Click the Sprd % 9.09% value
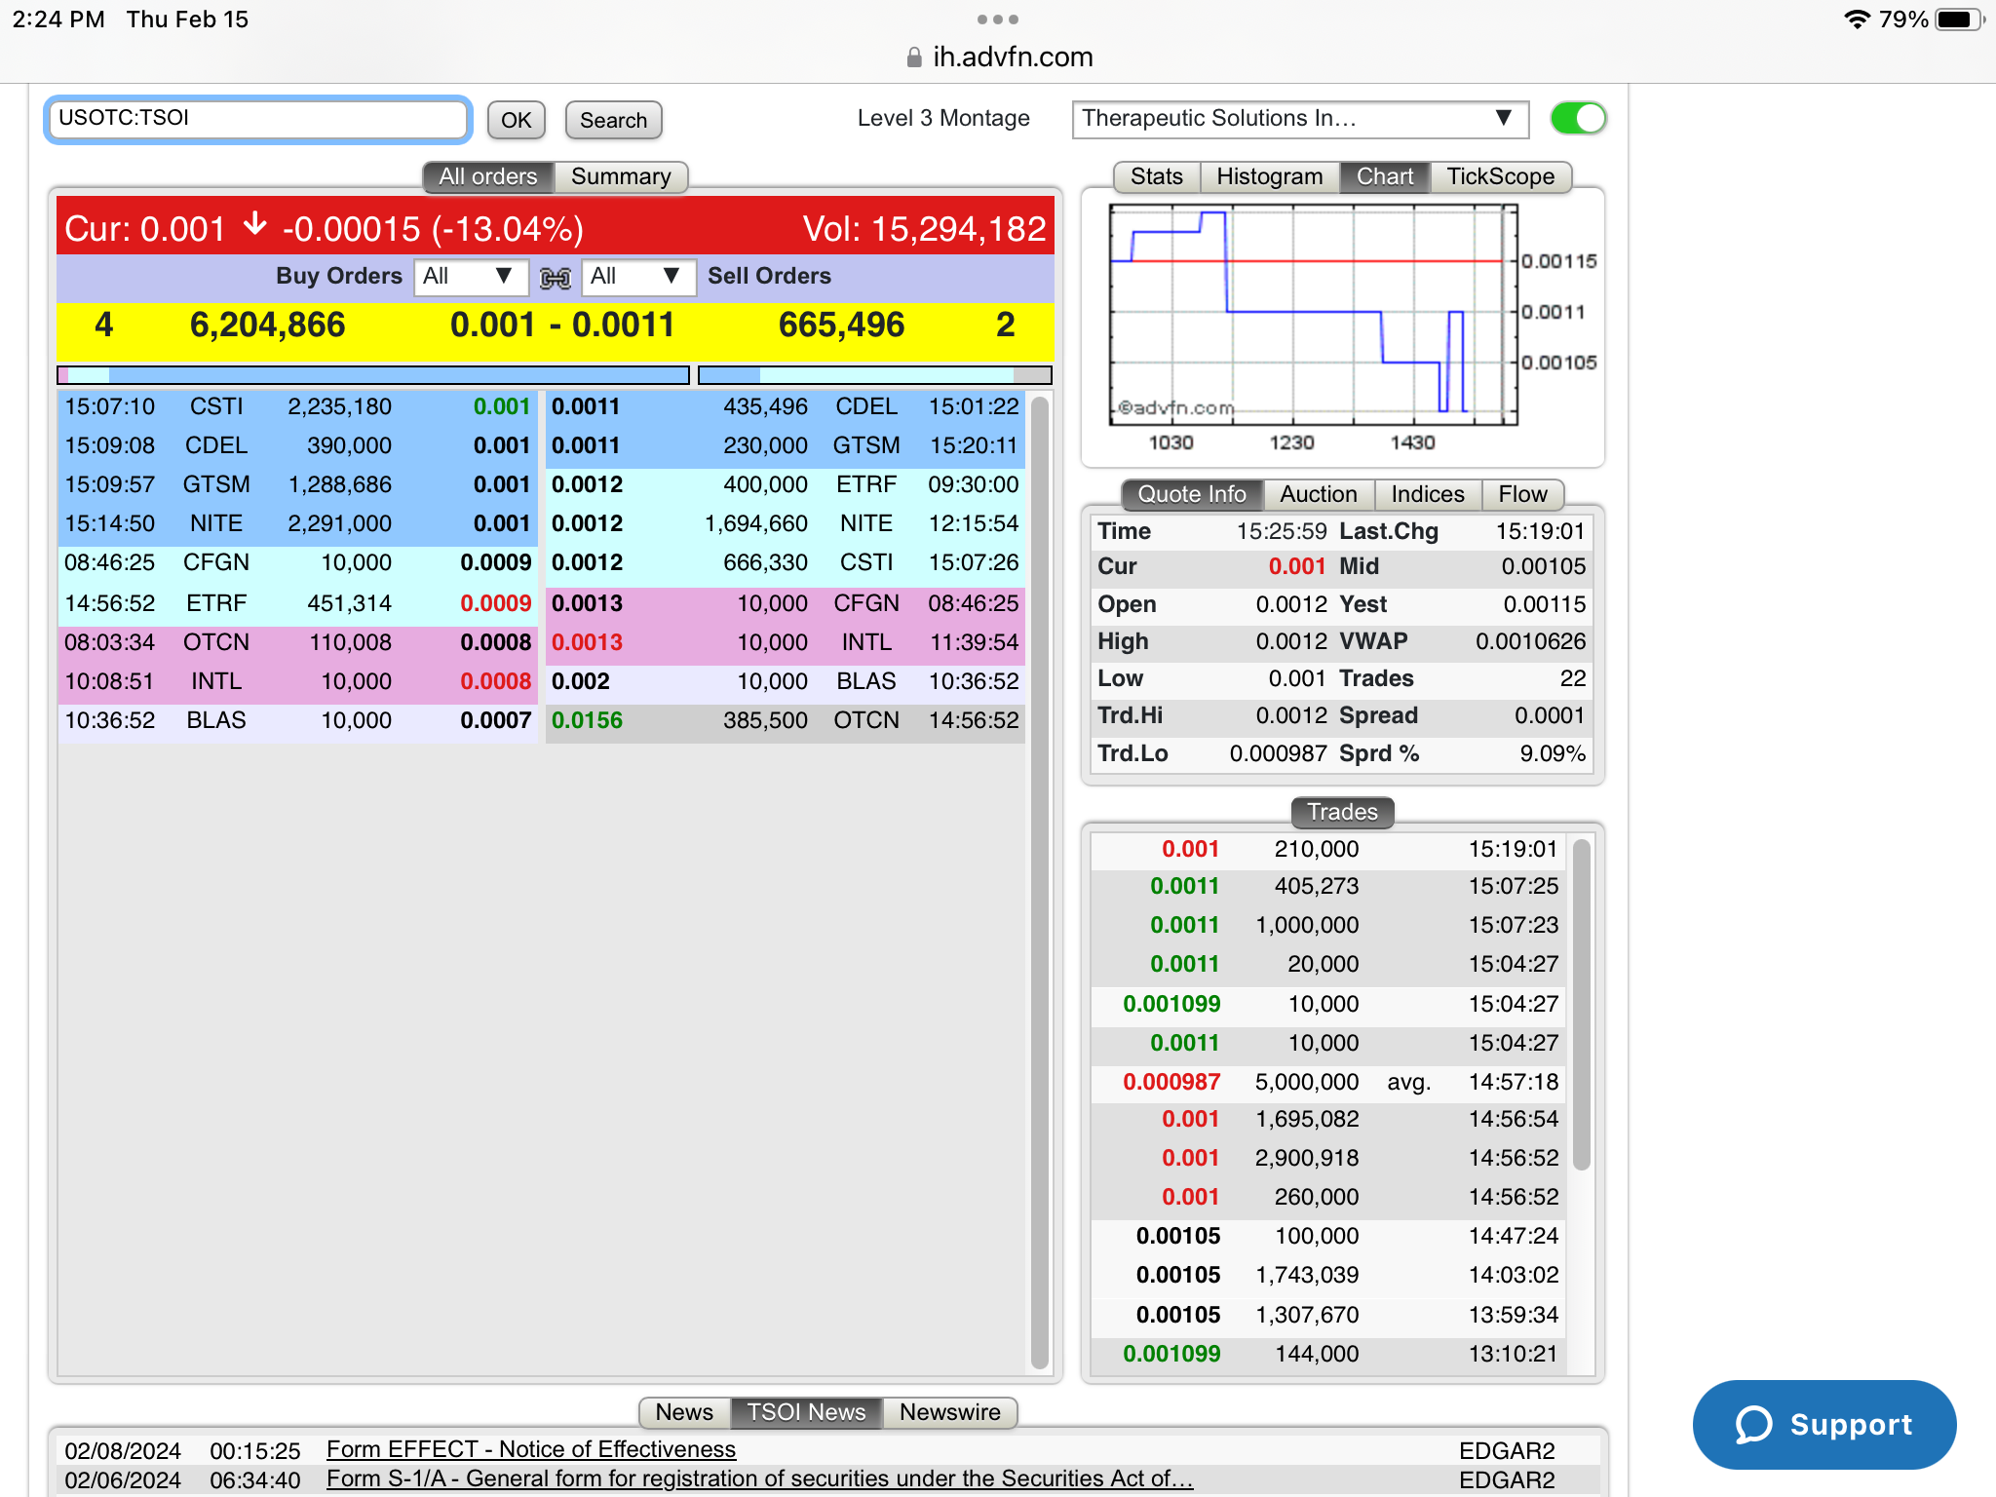1996x1497 pixels. 1553,754
